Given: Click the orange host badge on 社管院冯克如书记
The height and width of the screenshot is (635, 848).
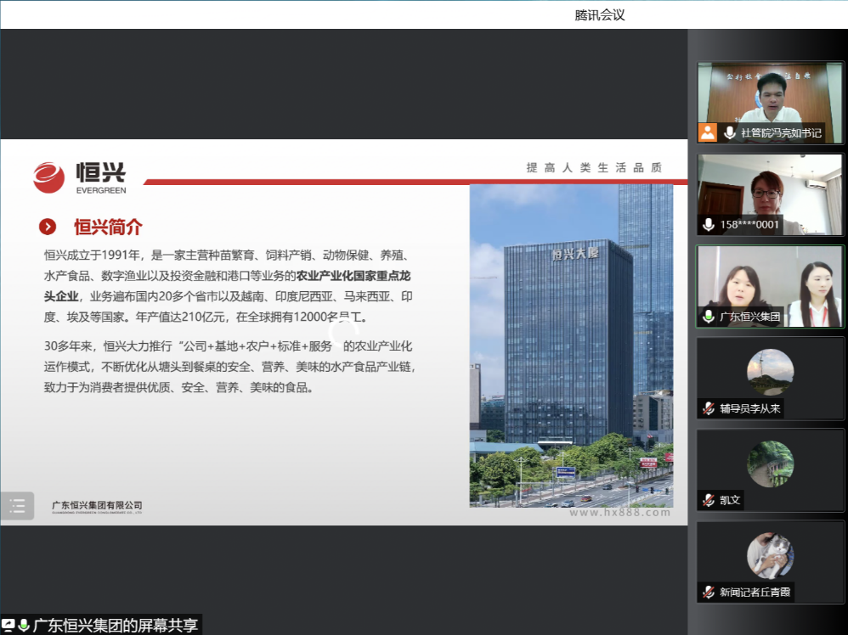Looking at the screenshot, I should [708, 132].
